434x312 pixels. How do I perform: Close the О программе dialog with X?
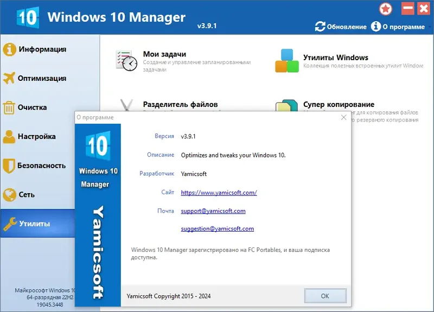[x=343, y=117]
